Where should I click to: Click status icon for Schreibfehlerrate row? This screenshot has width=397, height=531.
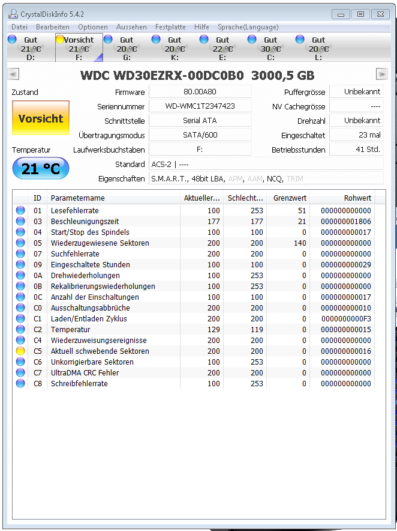coord(20,384)
